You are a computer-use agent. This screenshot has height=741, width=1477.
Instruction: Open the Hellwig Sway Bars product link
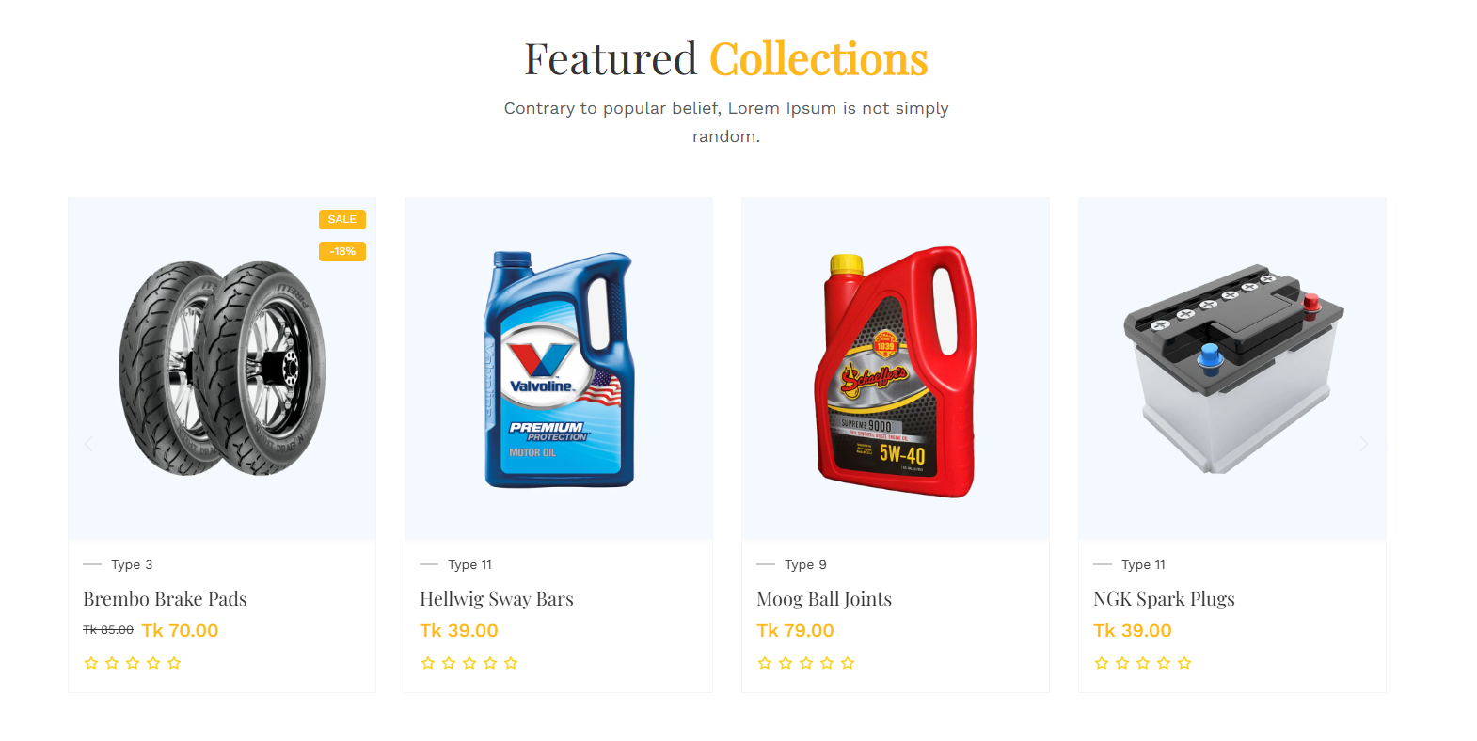pos(497,599)
